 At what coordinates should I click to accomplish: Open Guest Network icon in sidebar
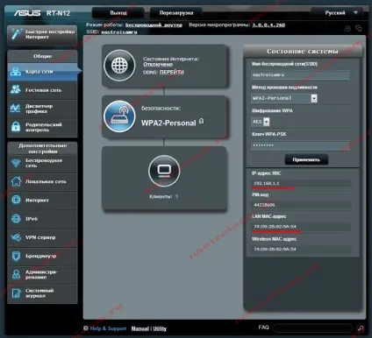pyautogui.click(x=16, y=89)
